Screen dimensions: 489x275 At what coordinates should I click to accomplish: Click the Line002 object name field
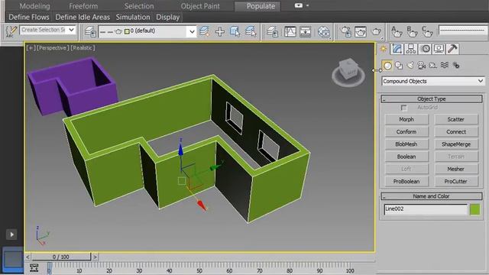pos(426,209)
